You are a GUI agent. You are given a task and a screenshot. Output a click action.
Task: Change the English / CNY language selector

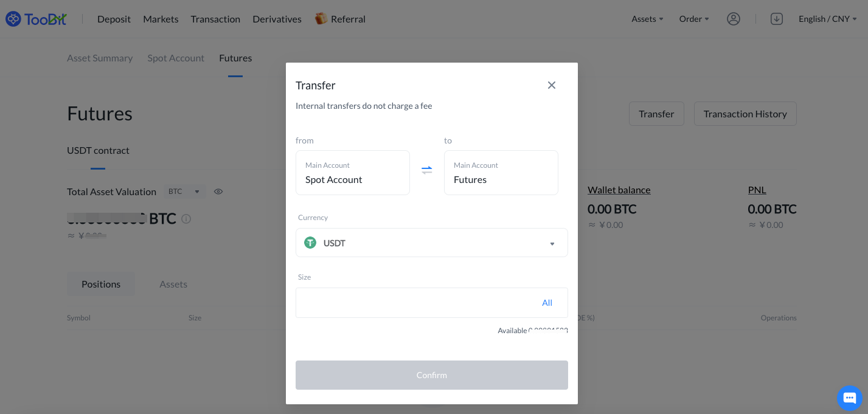pos(827,19)
